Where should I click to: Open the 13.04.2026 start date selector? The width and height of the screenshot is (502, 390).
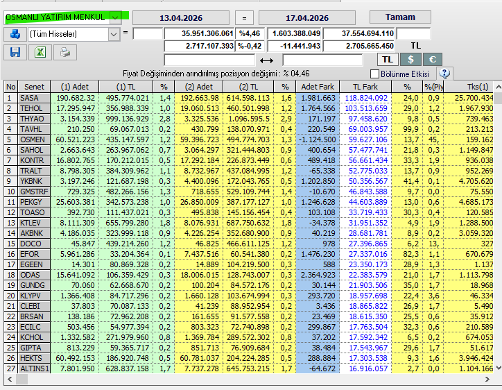pyautogui.click(x=181, y=18)
